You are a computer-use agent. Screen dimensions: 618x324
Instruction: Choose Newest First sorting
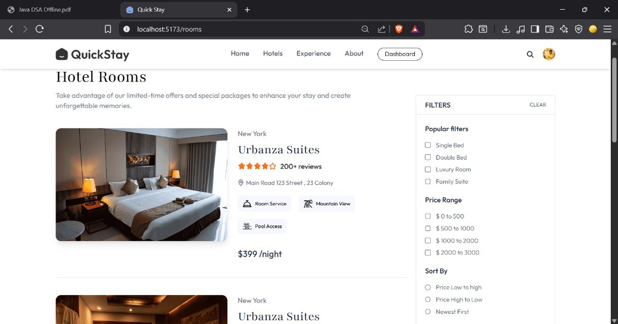pos(427,312)
